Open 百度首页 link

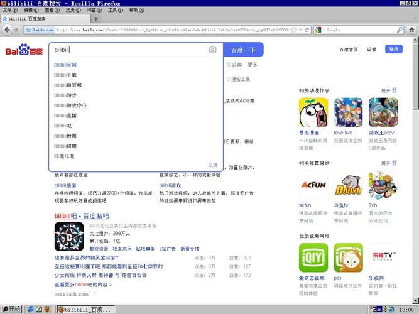click(349, 50)
